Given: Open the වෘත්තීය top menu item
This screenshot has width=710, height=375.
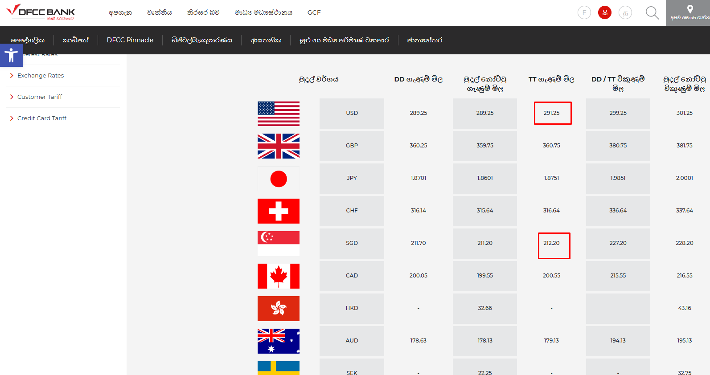Looking at the screenshot, I should 160,12.
